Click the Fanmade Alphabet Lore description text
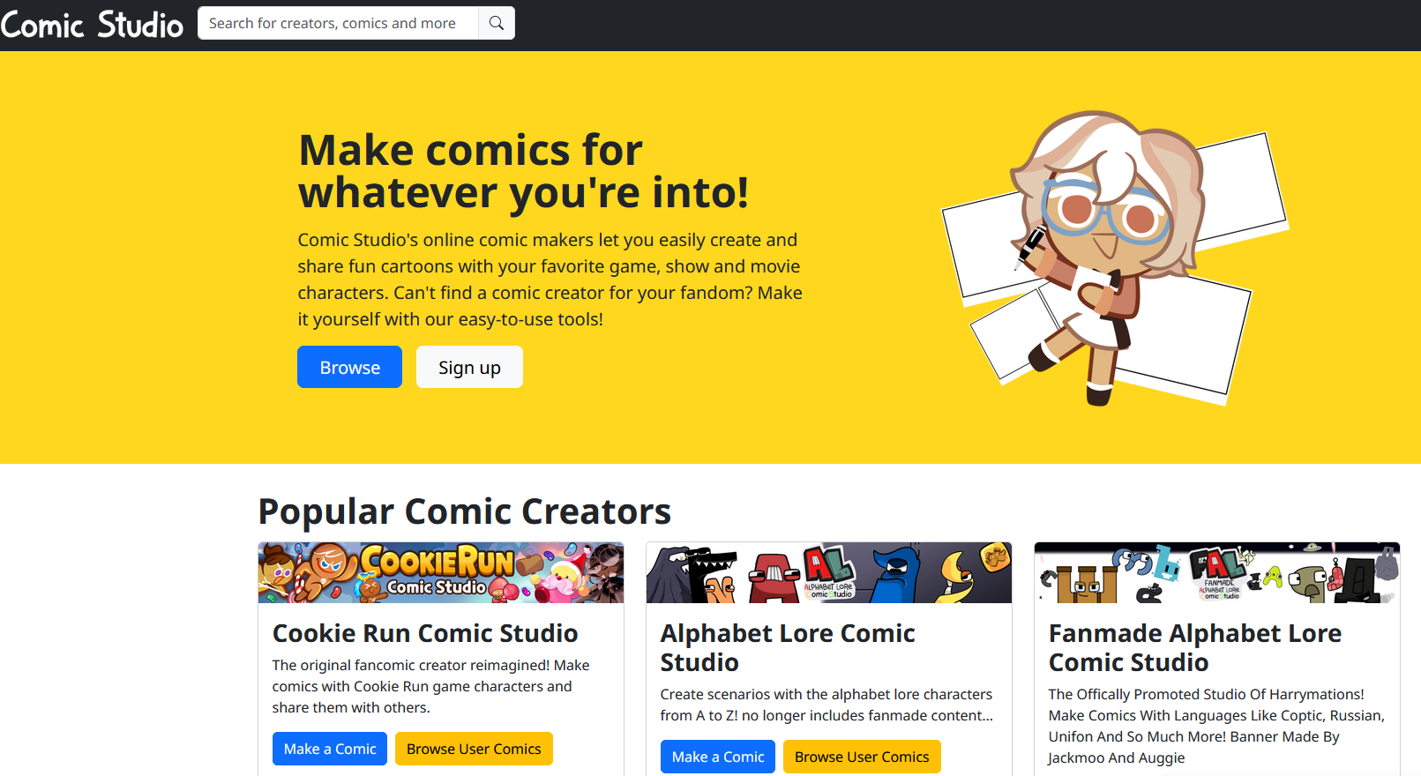Image resolution: width=1421 pixels, height=776 pixels. (1216, 726)
